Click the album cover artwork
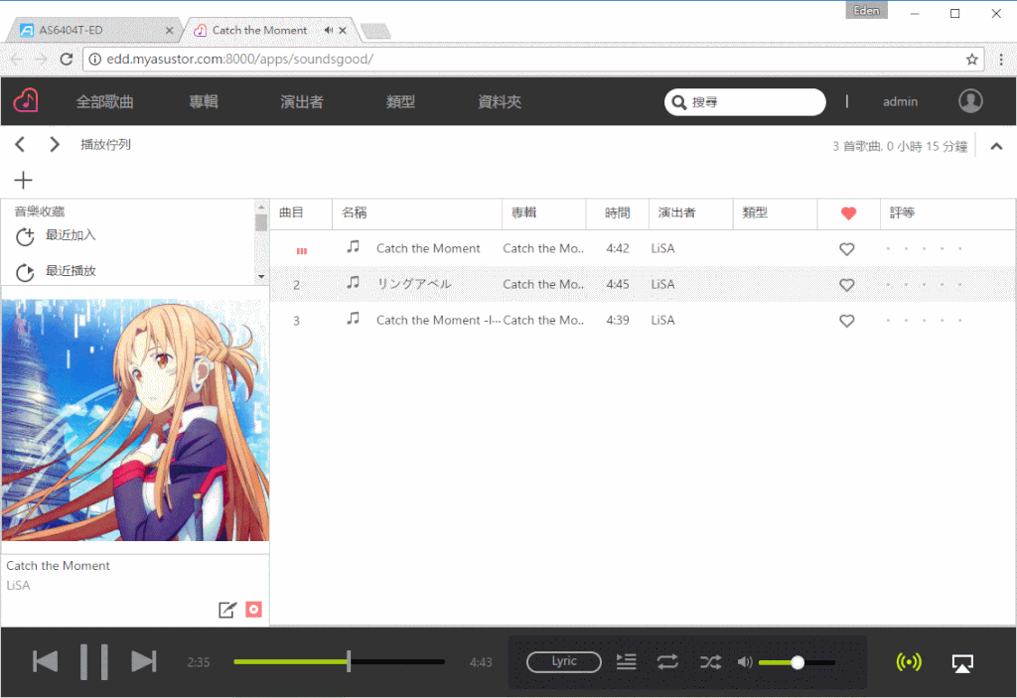Image resolution: width=1017 pixels, height=698 pixels. (x=135, y=420)
